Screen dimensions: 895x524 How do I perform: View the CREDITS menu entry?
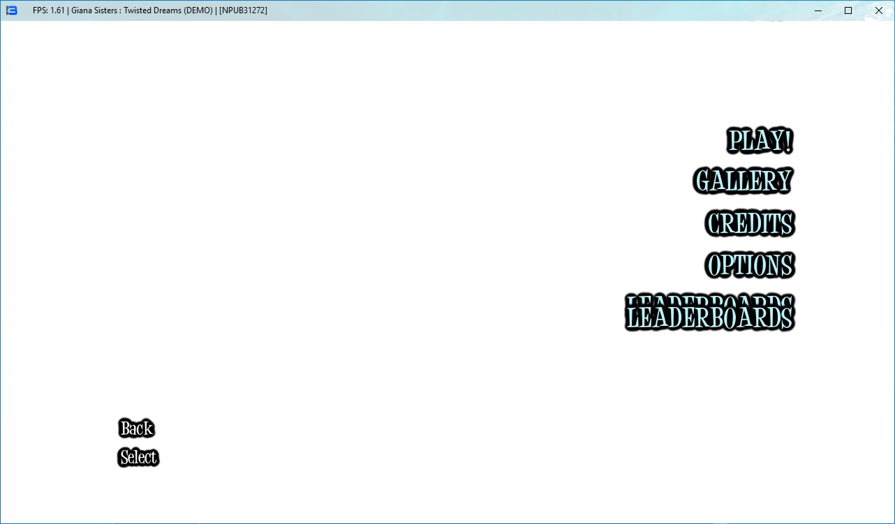750,224
